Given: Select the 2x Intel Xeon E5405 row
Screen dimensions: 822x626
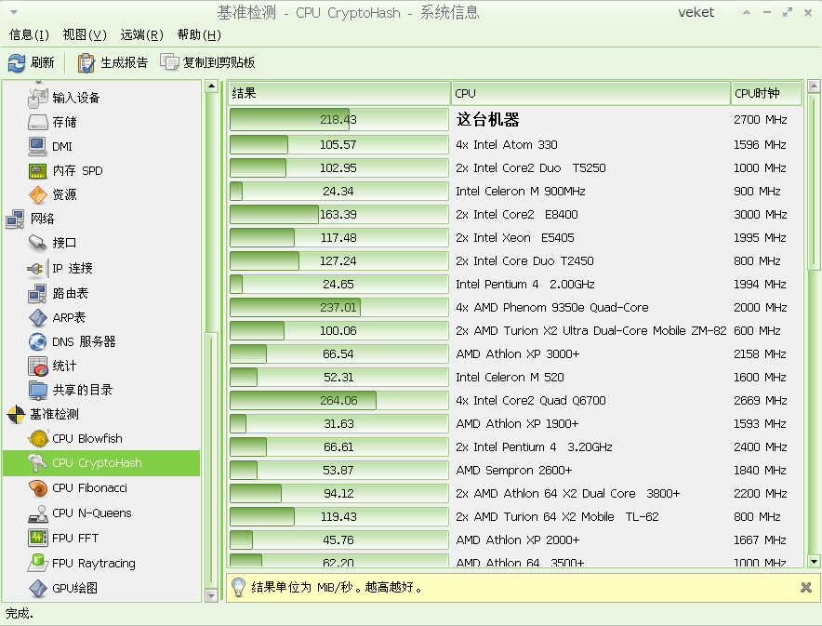Looking at the screenshot, I should click(x=516, y=237).
